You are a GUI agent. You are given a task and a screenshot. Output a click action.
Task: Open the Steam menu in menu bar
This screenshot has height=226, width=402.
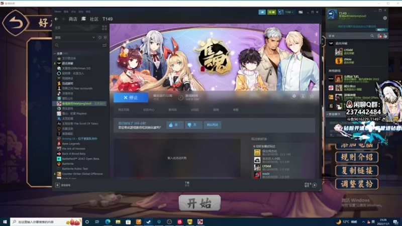58,12
